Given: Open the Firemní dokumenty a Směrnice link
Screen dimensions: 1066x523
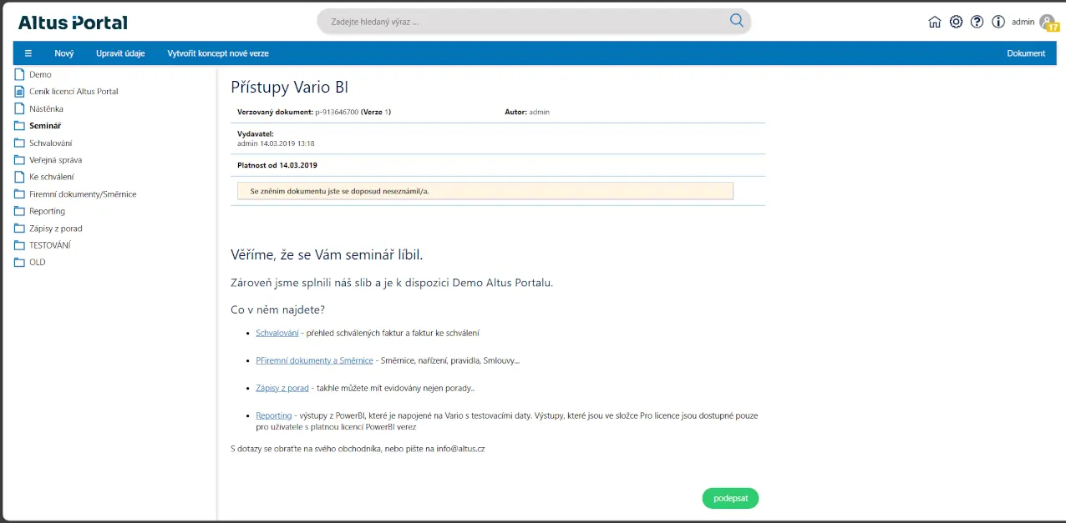Looking at the screenshot, I should click(x=314, y=361).
